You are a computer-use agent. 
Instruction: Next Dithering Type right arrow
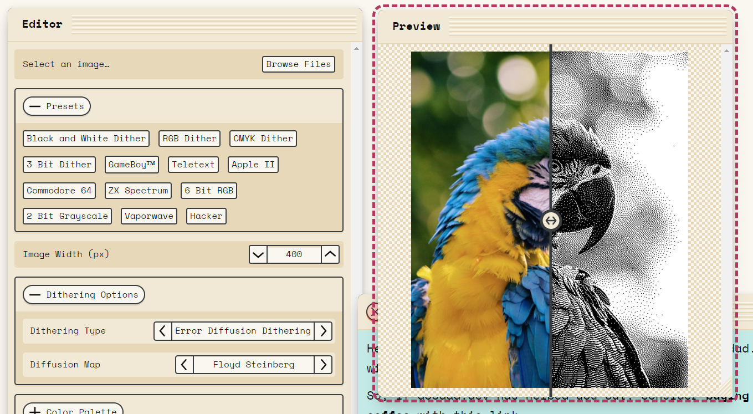[x=324, y=331]
